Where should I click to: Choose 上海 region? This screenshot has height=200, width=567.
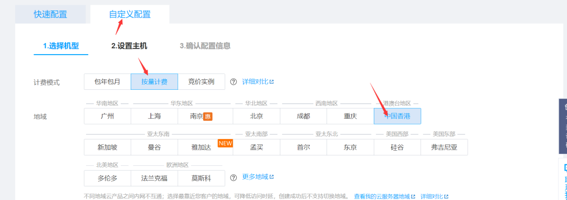point(154,116)
